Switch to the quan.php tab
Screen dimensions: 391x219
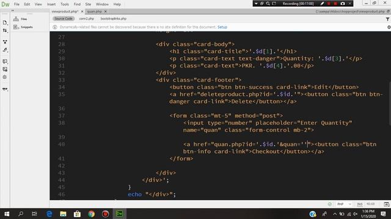(94, 12)
